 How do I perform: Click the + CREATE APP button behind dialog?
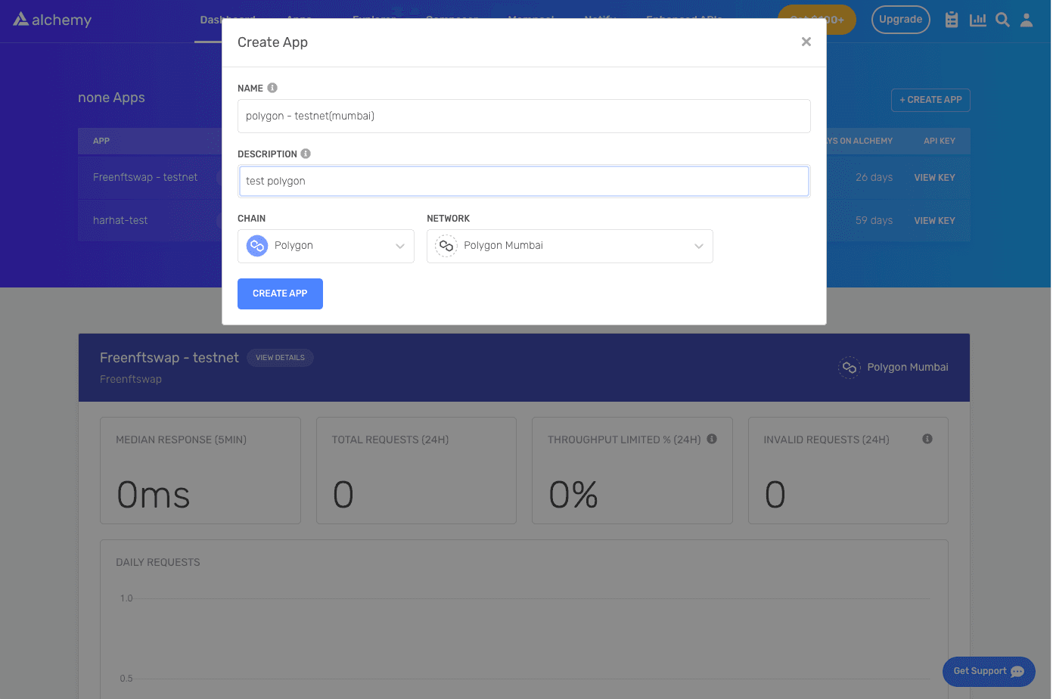click(930, 100)
